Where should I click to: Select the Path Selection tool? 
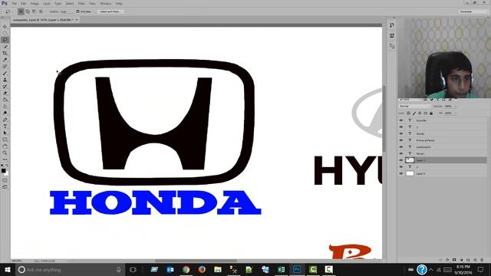tap(5, 133)
